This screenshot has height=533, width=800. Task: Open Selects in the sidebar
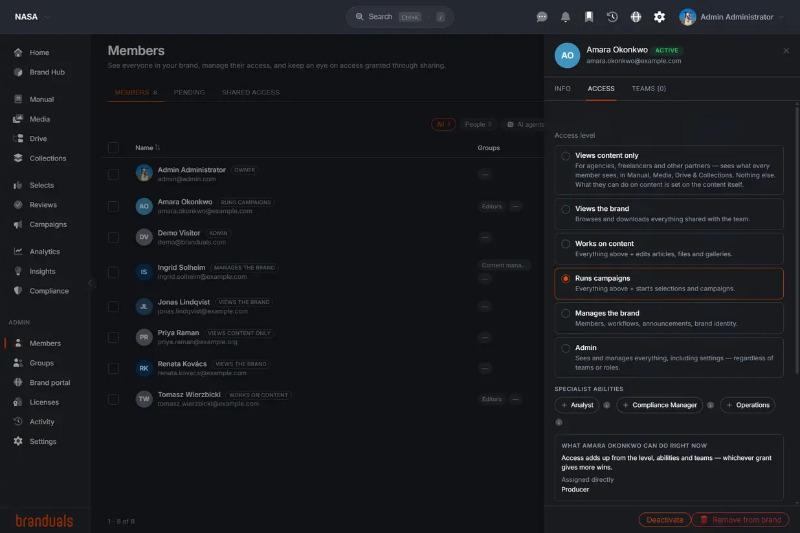point(41,185)
